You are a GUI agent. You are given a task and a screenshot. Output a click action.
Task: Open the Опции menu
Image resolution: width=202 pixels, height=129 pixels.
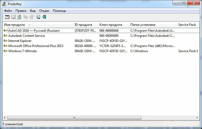tap(44, 11)
